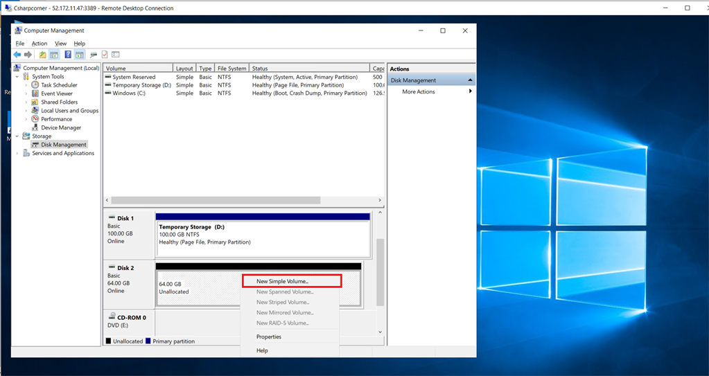Click the Shared Folders icon
The height and width of the screenshot is (376, 709).
[35, 102]
